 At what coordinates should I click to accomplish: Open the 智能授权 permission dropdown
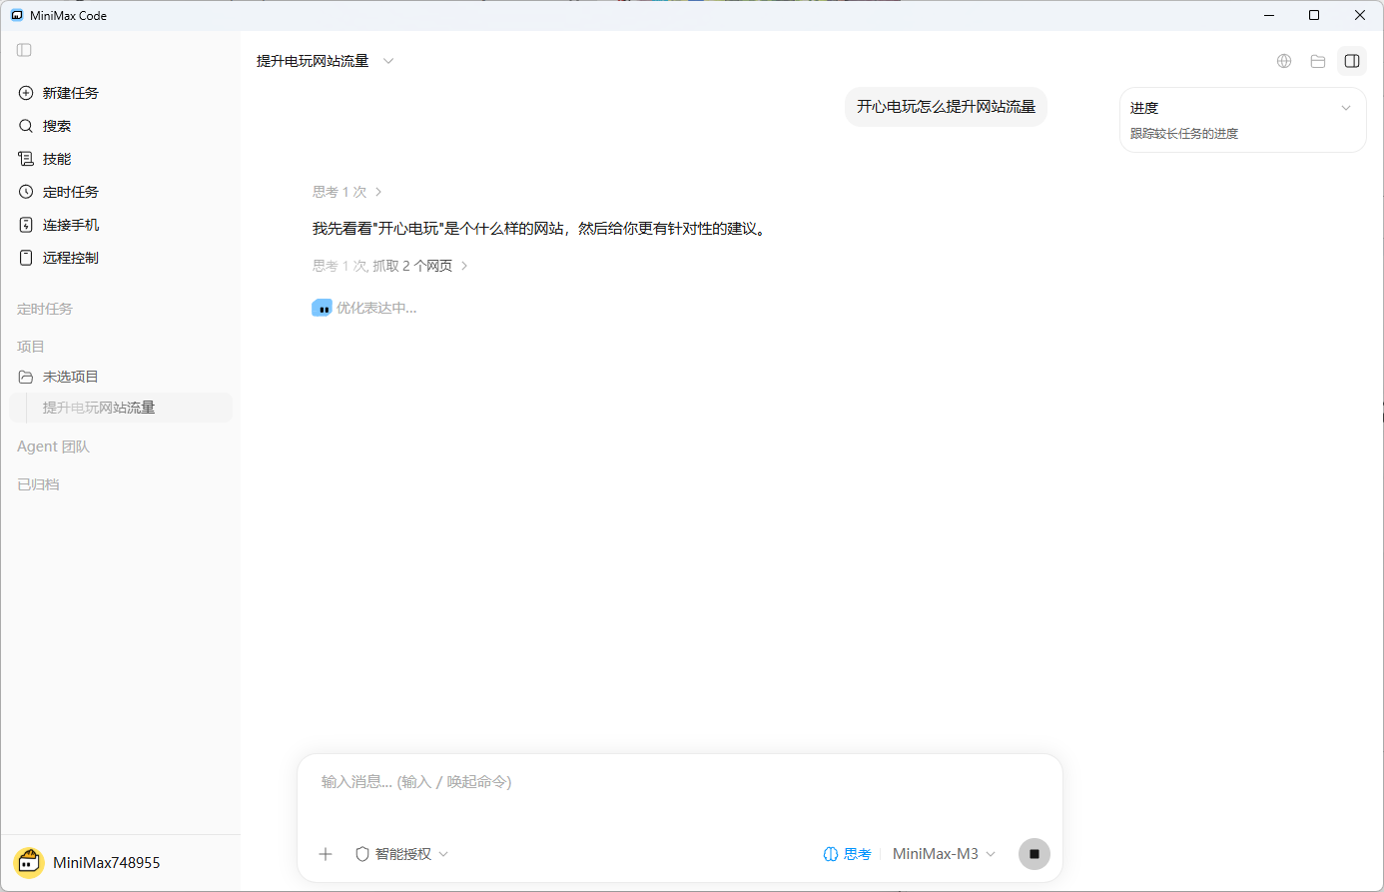(x=402, y=854)
